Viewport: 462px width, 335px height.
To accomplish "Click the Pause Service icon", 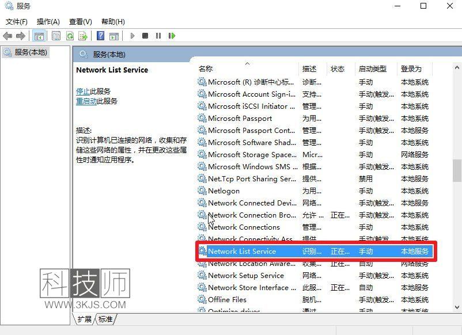I will [x=158, y=36].
